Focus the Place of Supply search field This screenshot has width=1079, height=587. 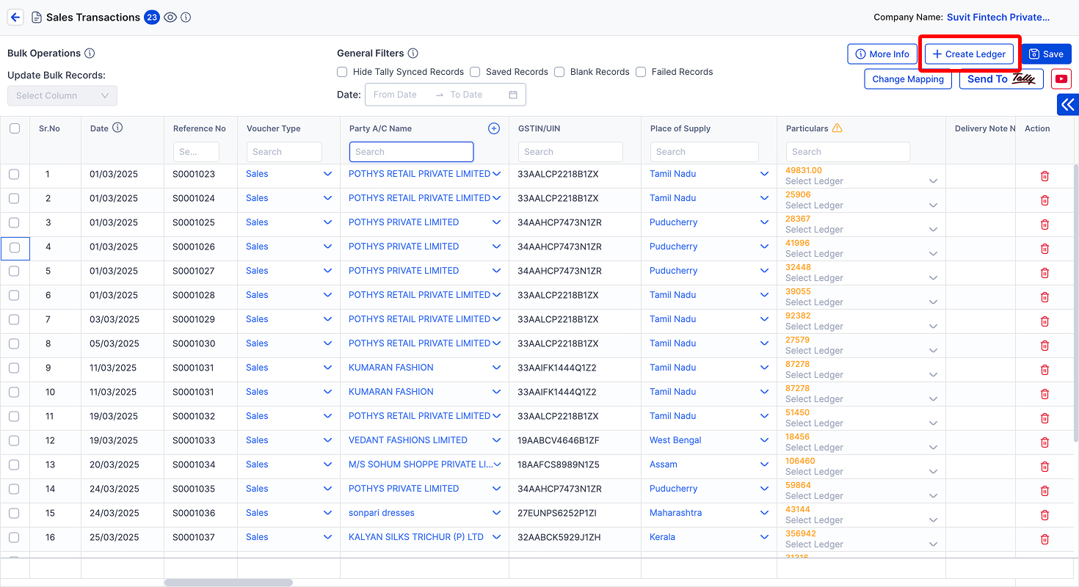coord(704,152)
